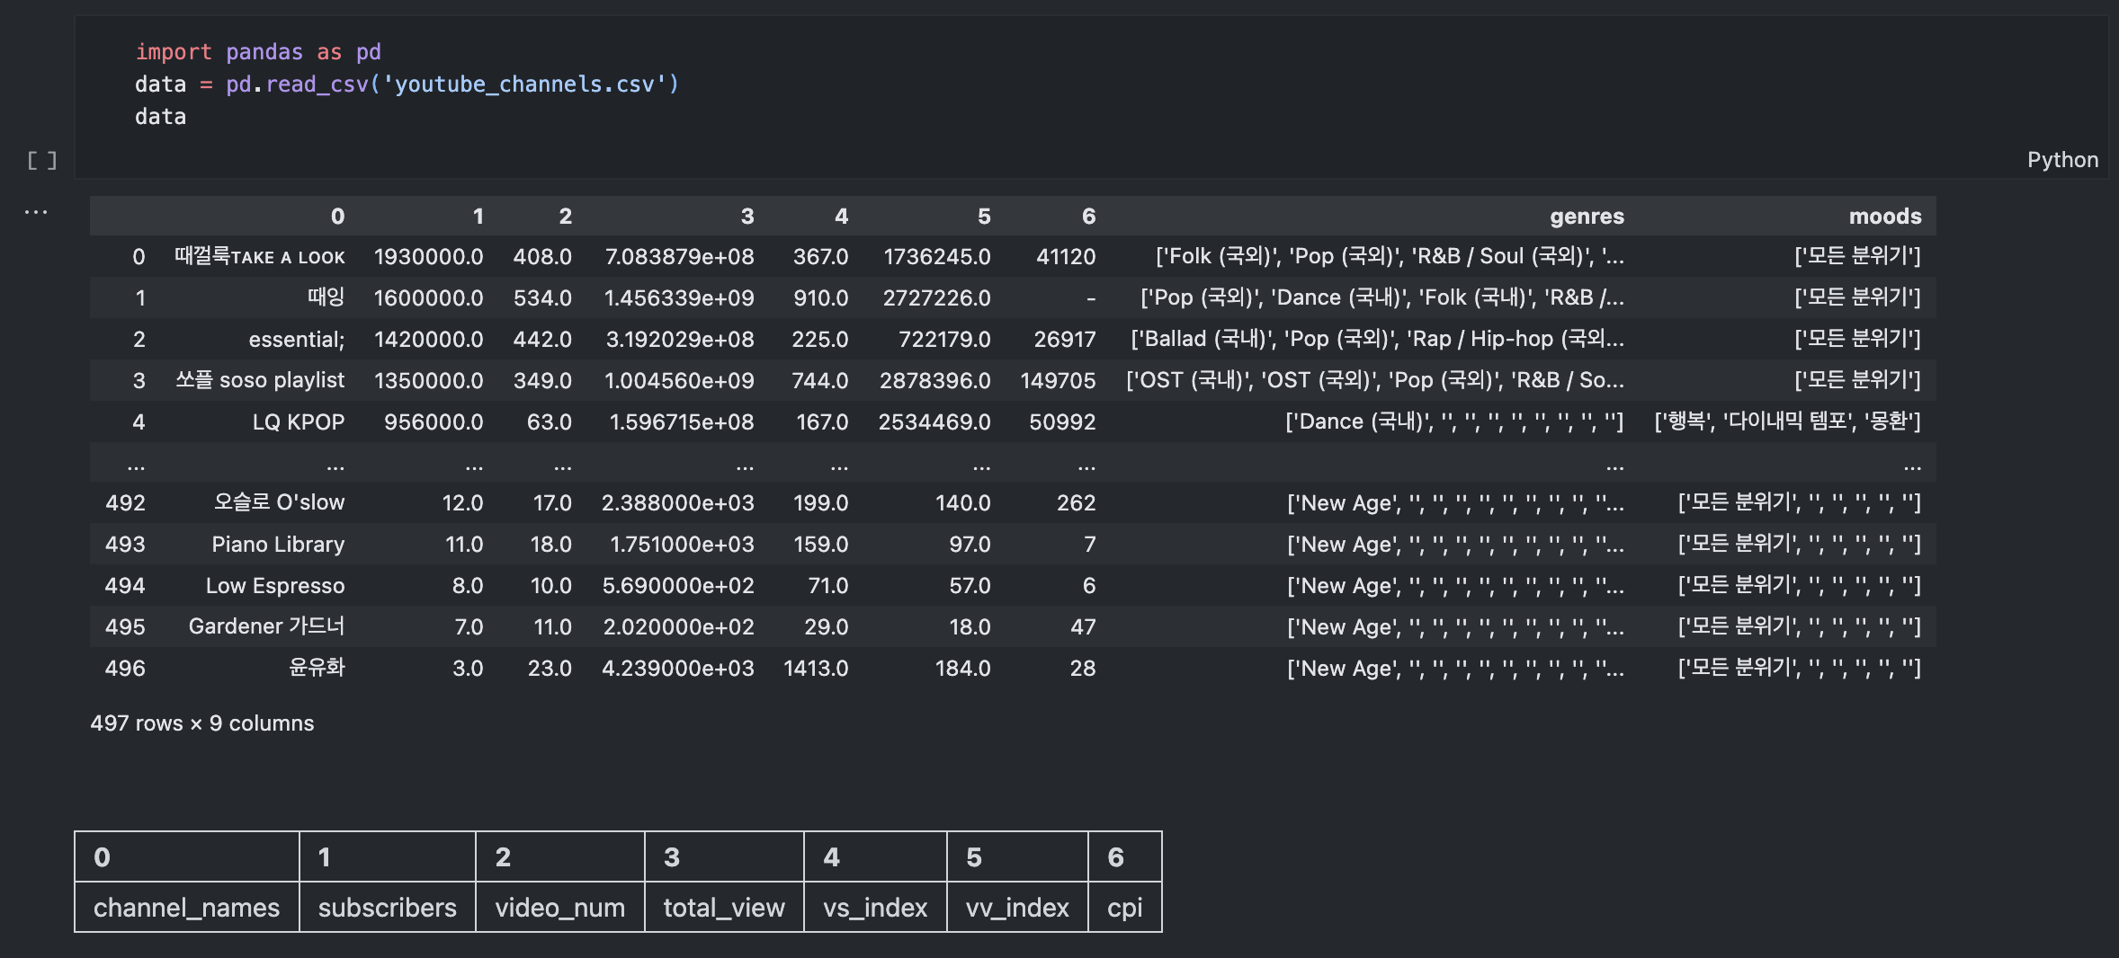
Task: Click the 'channel_names' cell in markdown table
Action: coord(186,908)
